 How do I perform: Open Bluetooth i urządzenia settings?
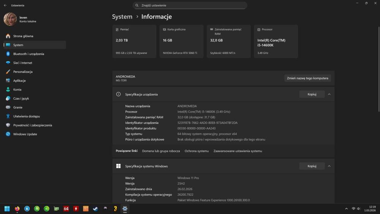coord(28,54)
